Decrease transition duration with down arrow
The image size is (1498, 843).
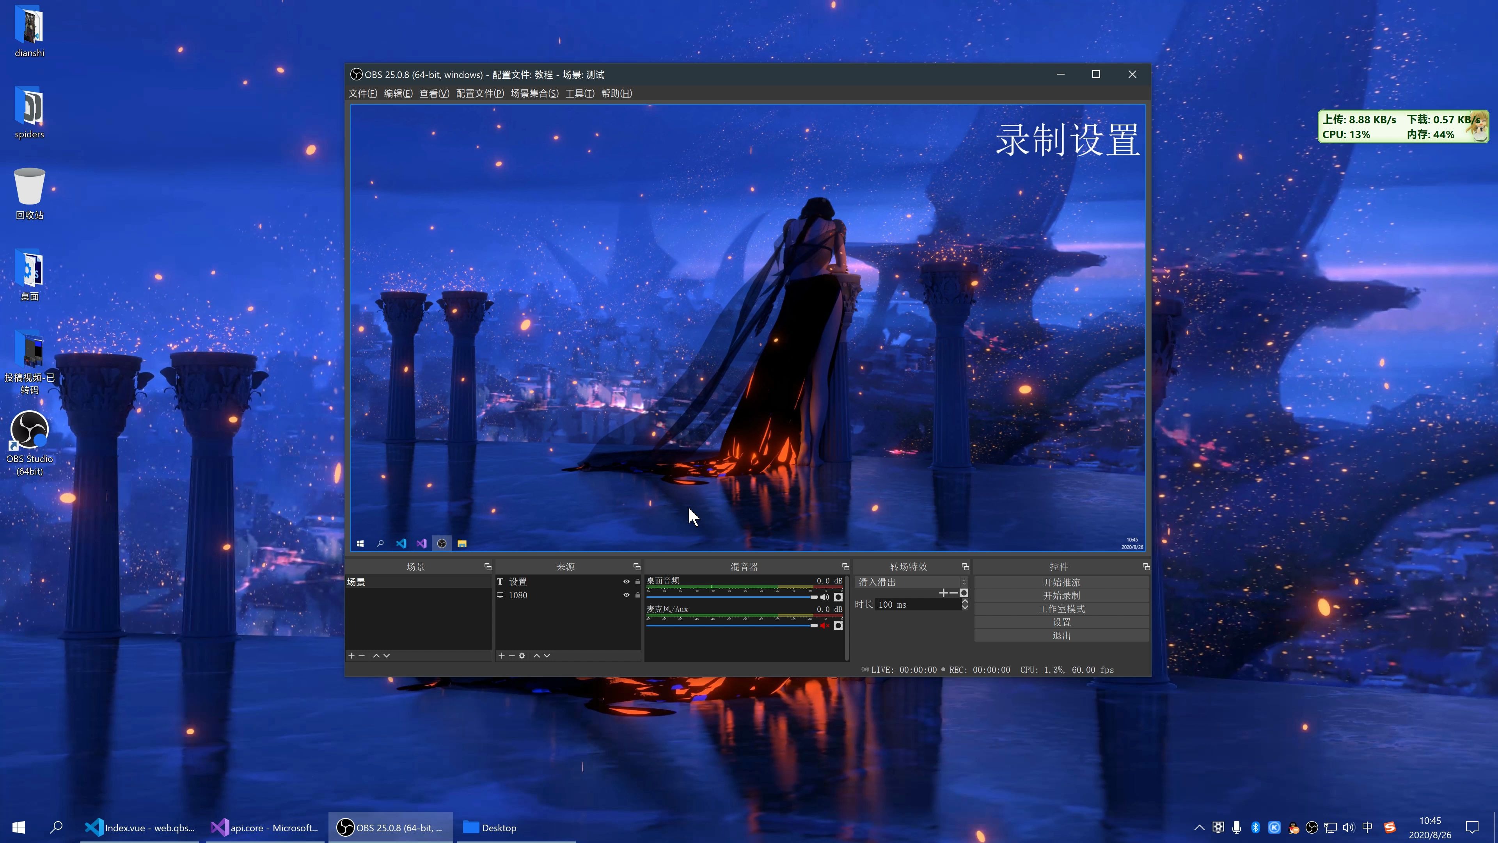[965, 607]
